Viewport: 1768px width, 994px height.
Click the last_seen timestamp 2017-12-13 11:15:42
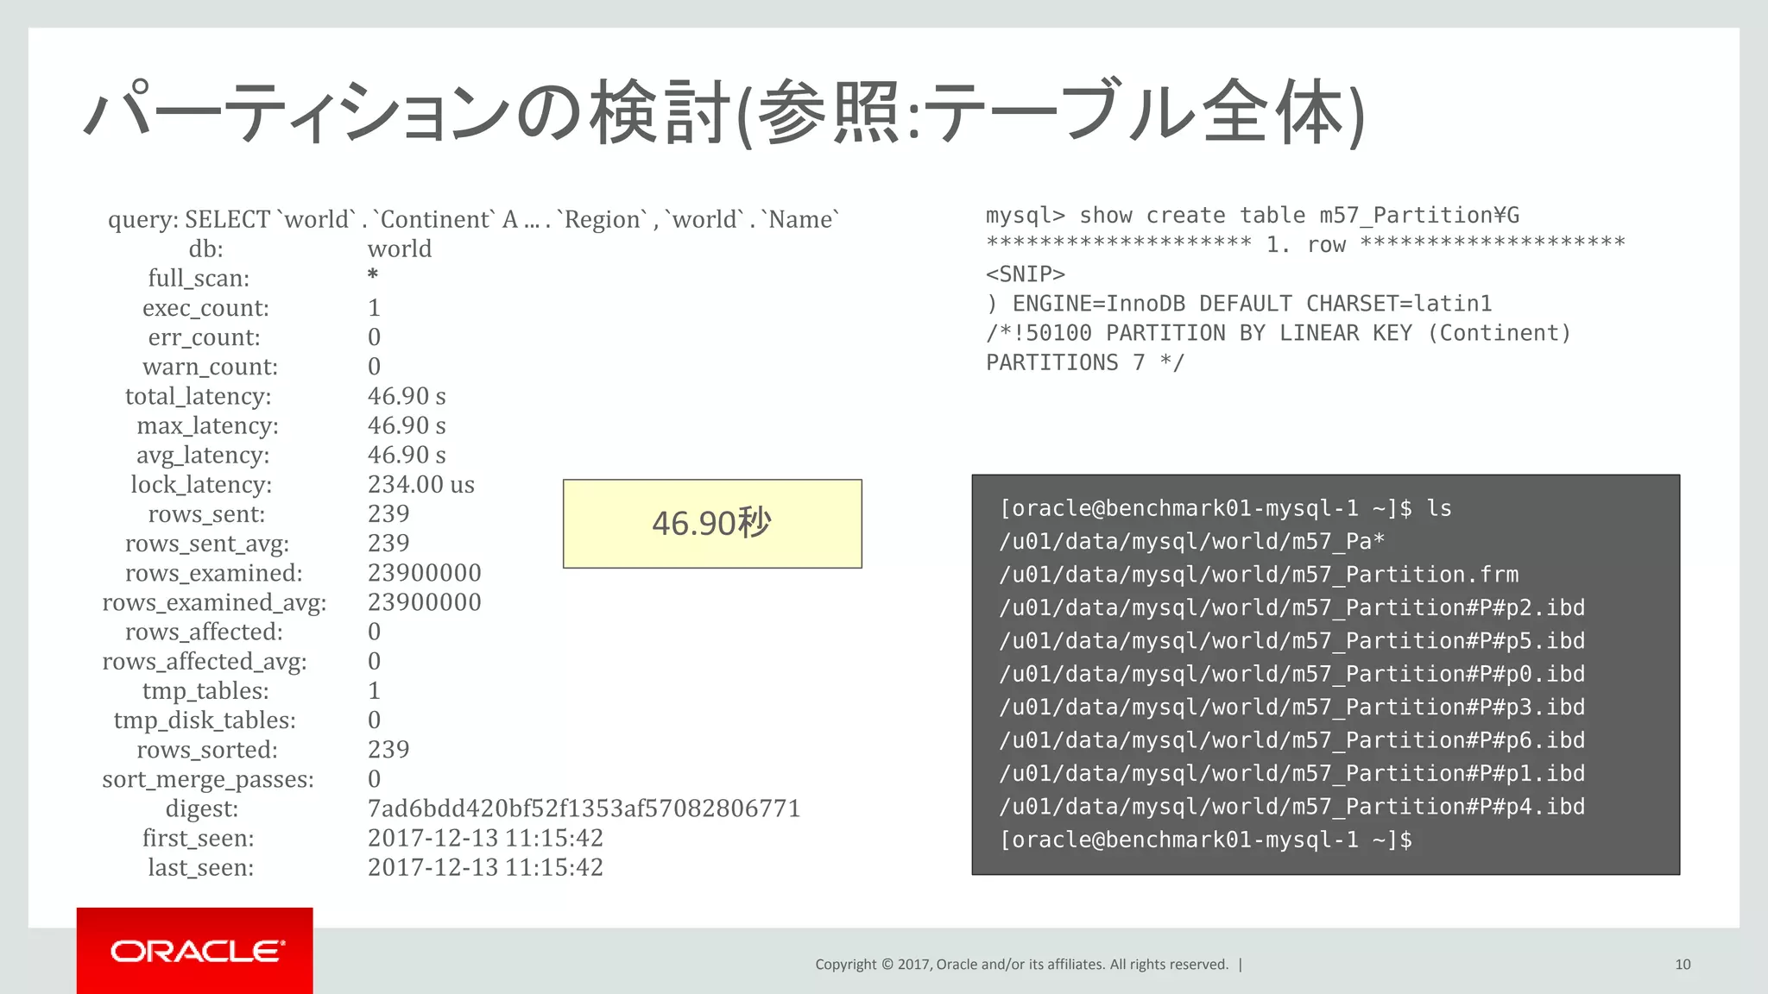click(485, 867)
